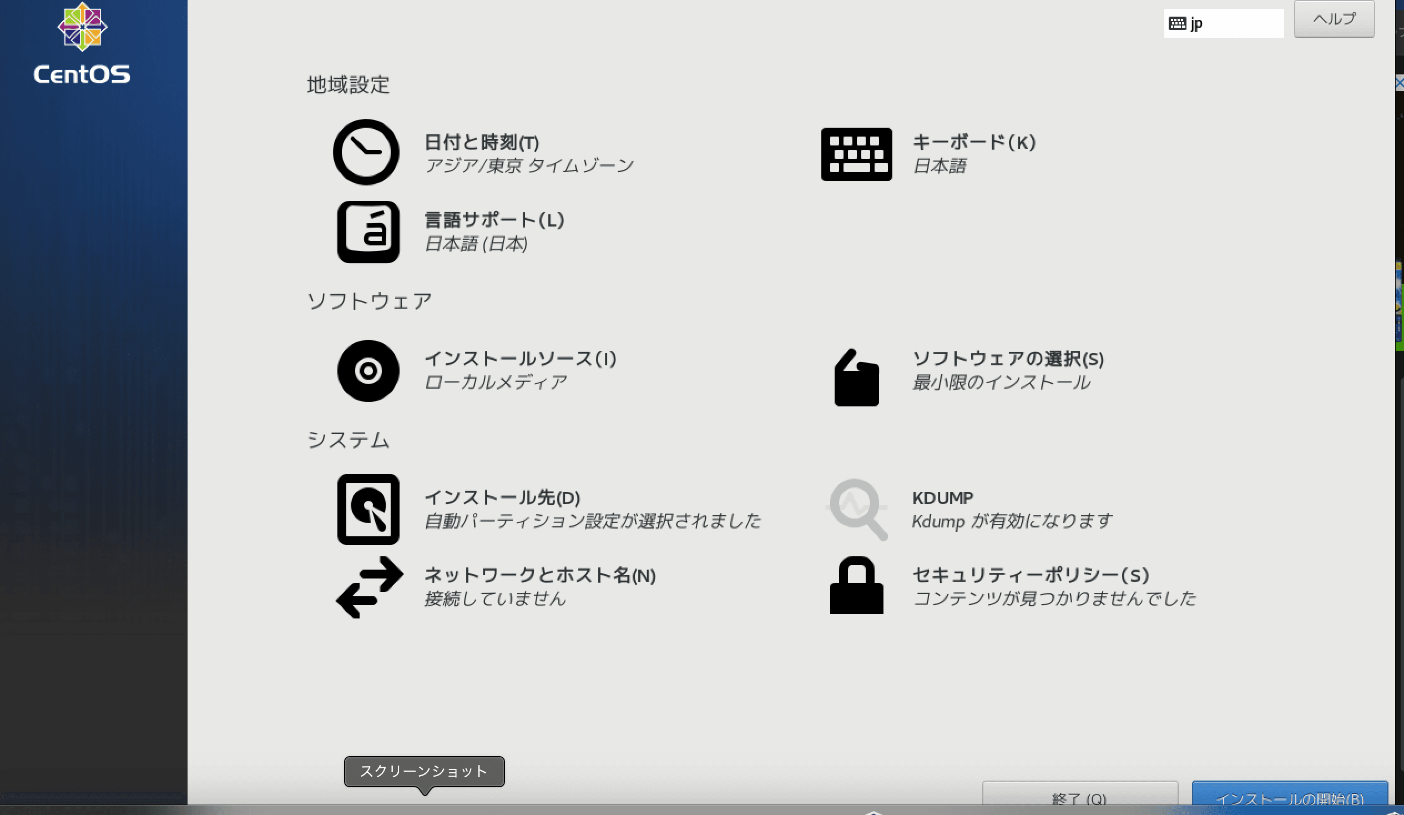The image size is (1404, 815).
Task: Click the software selection package icon
Action: click(856, 378)
